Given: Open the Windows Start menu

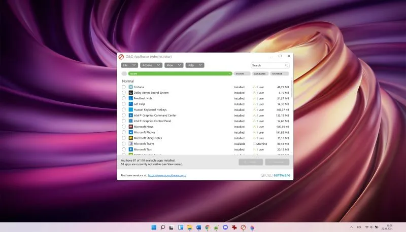Looking at the screenshot, I should pos(154,227).
